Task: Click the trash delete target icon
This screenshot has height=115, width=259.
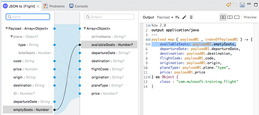Action: tap(191, 17)
